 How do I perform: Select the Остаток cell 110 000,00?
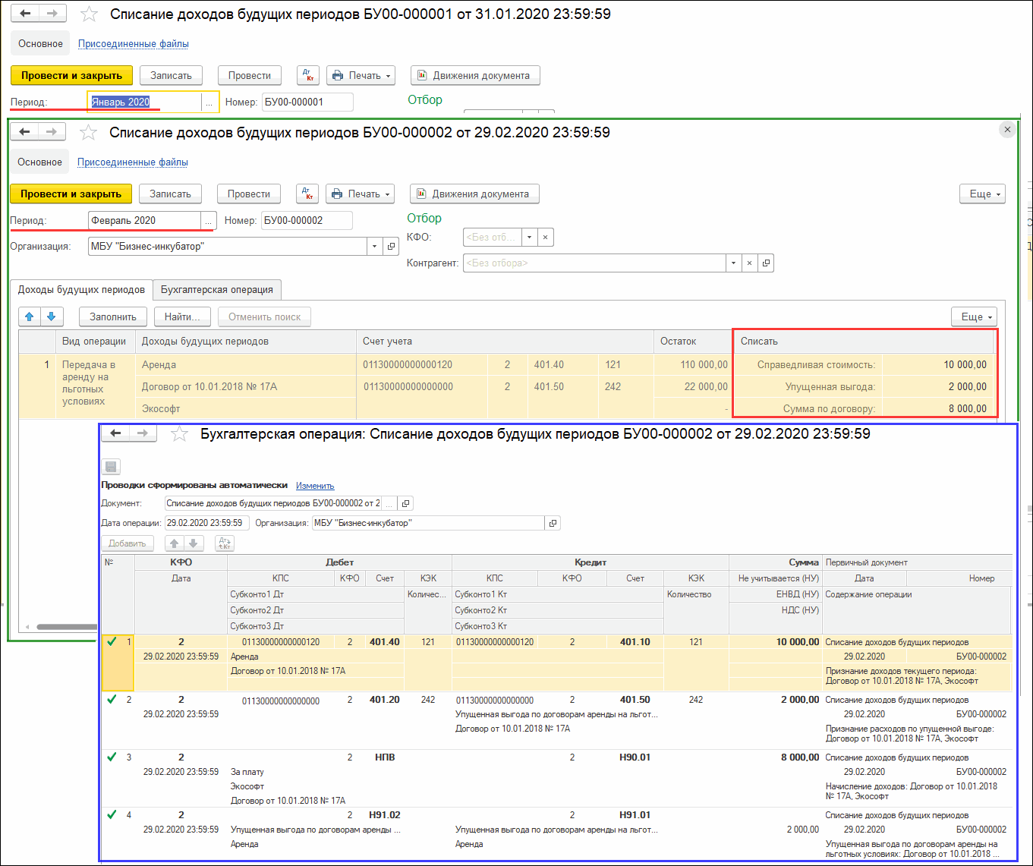point(693,364)
